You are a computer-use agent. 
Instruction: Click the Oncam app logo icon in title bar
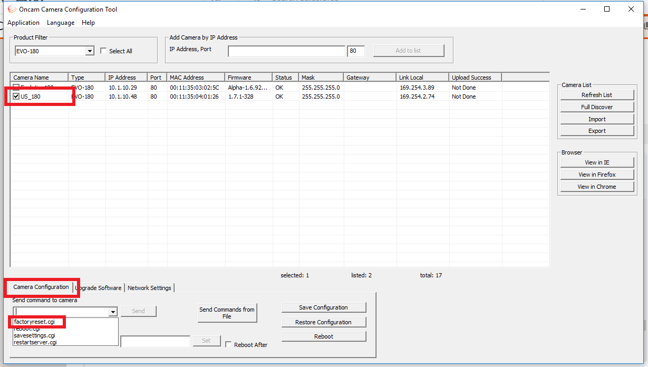point(12,9)
